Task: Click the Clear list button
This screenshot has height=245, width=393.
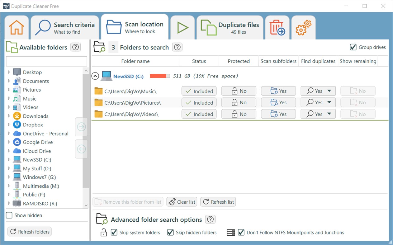Action: click(x=182, y=202)
